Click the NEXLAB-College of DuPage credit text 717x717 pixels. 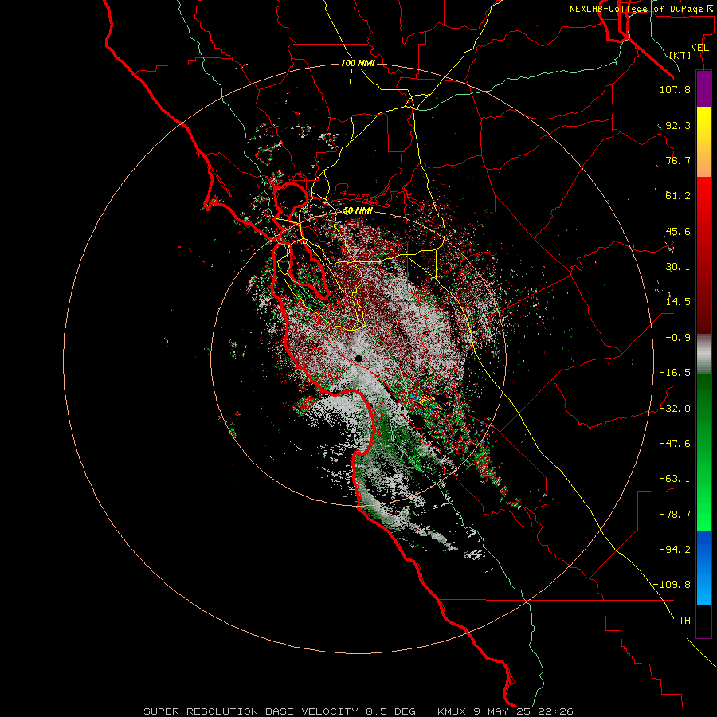pyautogui.click(x=641, y=9)
